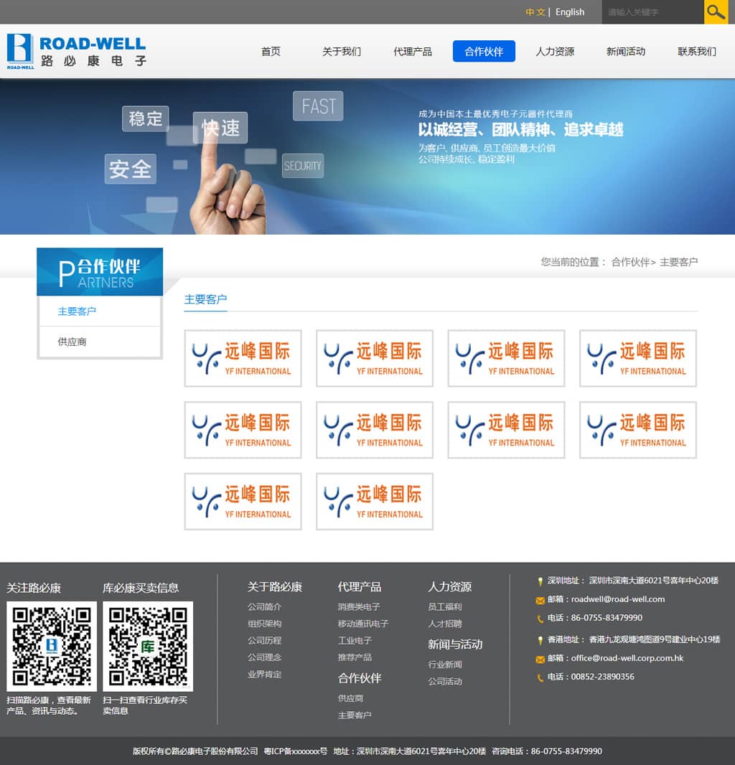Click the ROAD-WELL logo in header

(76, 51)
